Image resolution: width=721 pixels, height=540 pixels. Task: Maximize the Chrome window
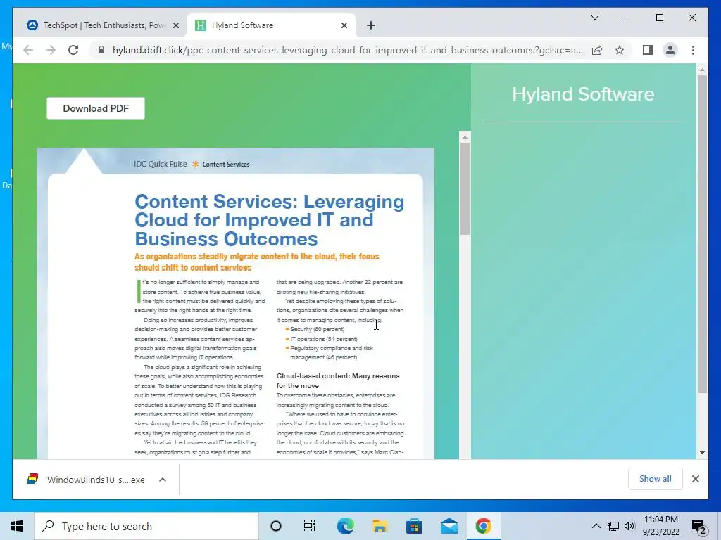coord(660,18)
